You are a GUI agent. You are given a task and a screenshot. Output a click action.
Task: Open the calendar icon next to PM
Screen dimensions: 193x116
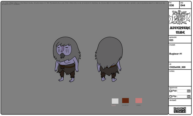pyautogui.click(x=188, y=96)
